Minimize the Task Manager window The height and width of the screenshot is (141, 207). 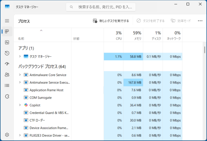click(176, 4)
